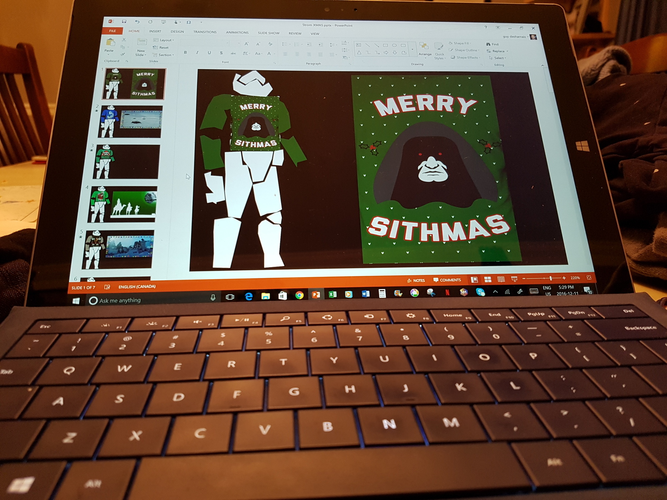667x500 pixels.
Task: Undo the last action
Action: pos(137,22)
